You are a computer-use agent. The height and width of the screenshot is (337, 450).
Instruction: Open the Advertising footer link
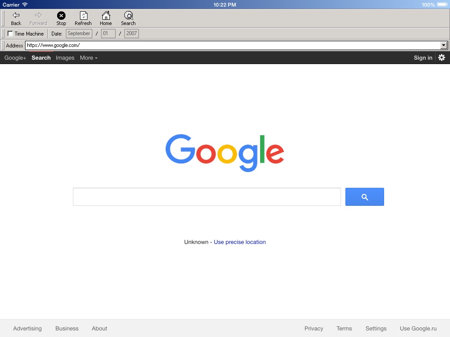27,328
